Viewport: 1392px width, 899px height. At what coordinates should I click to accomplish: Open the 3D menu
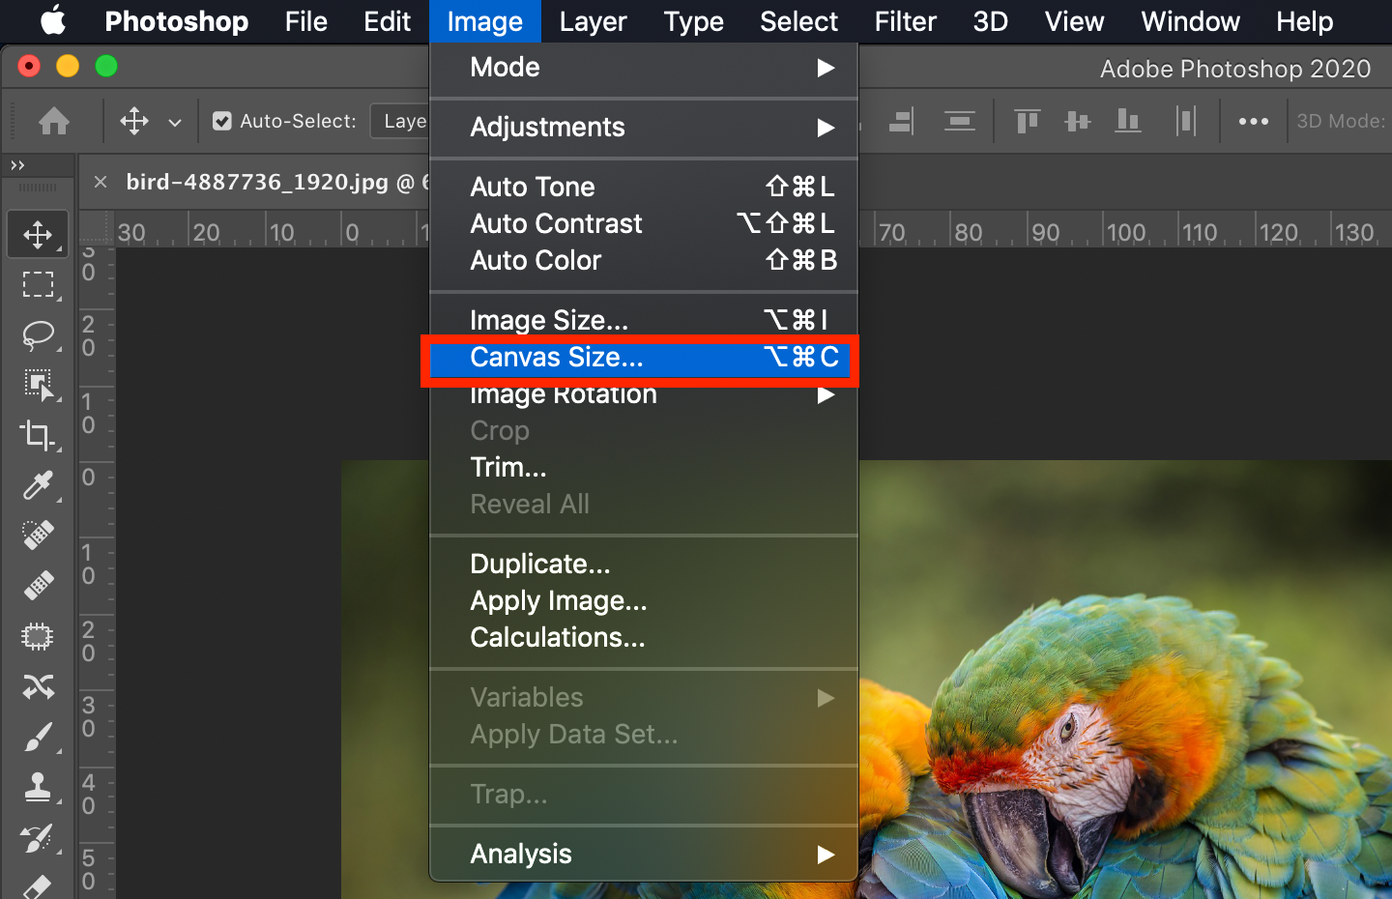(x=990, y=20)
